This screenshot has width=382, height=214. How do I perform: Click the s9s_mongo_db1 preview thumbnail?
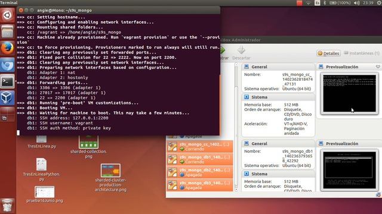click(349, 170)
